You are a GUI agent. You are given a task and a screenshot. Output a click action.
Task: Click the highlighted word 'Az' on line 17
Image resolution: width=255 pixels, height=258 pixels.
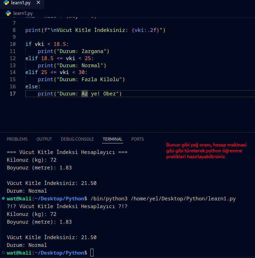85,94
